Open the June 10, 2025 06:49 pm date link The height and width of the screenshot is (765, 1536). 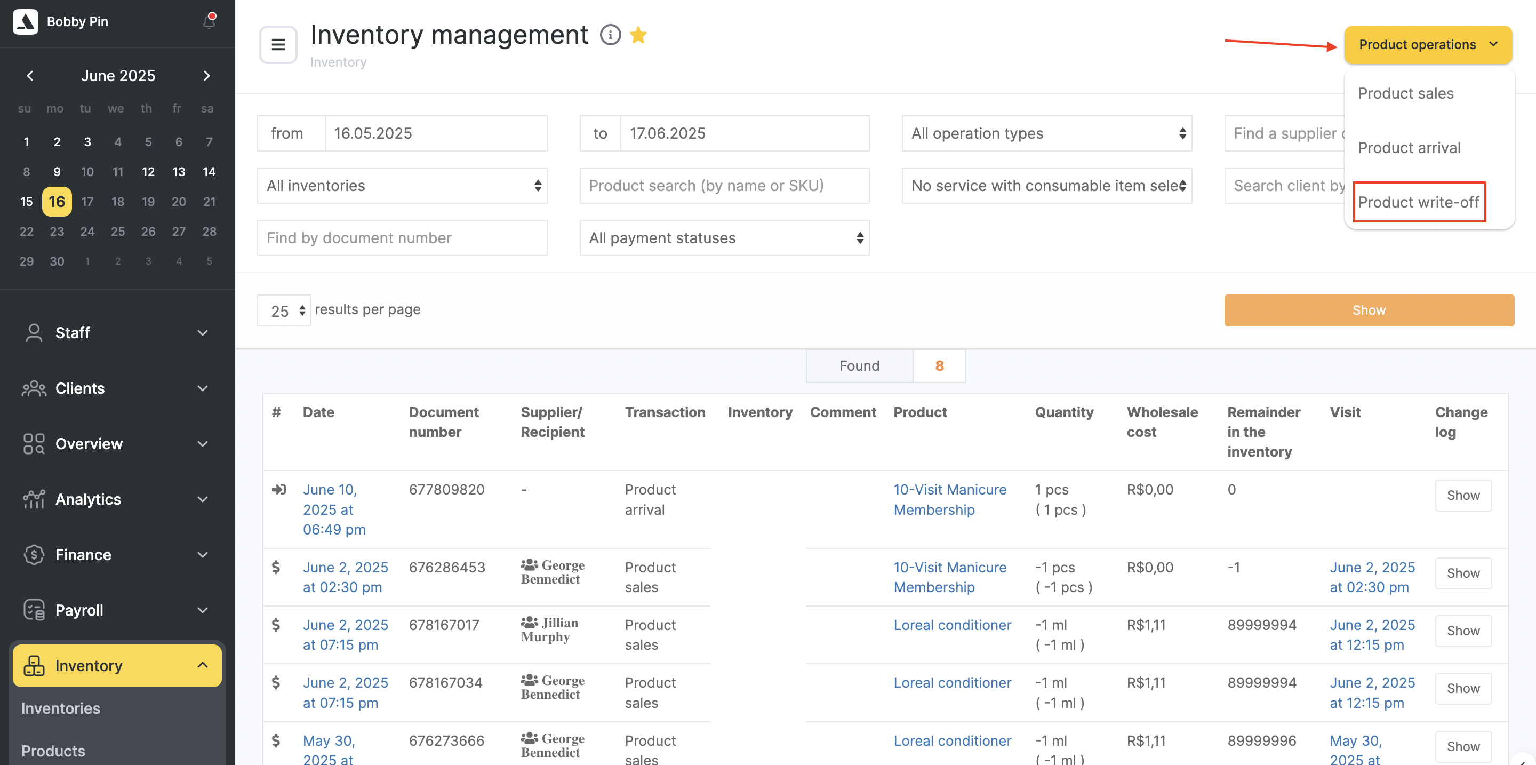[334, 509]
